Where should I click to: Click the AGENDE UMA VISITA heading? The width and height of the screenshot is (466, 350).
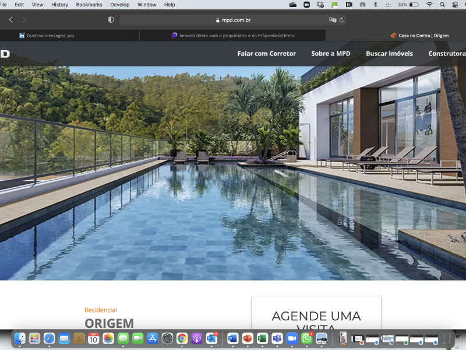tap(316, 320)
